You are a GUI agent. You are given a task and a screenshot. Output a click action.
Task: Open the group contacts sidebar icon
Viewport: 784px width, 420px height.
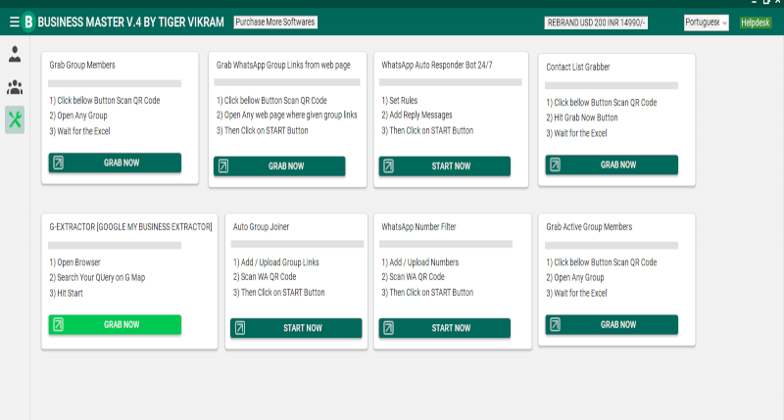coord(15,87)
